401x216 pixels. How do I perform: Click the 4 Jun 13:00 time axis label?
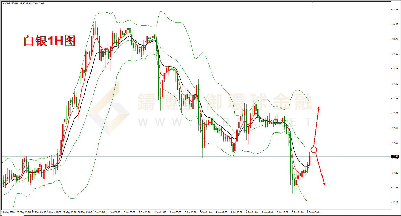236,212
